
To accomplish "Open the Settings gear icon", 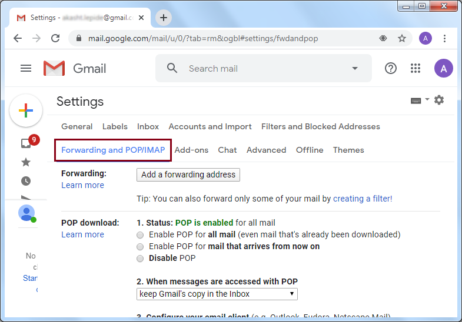I will [x=439, y=100].
